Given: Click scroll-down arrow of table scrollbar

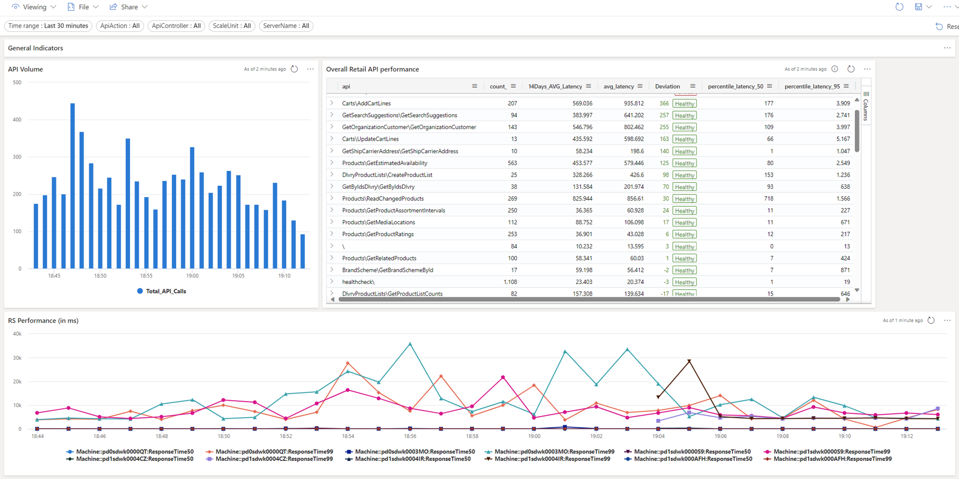Looking at the screenshot, I should 857,290.
